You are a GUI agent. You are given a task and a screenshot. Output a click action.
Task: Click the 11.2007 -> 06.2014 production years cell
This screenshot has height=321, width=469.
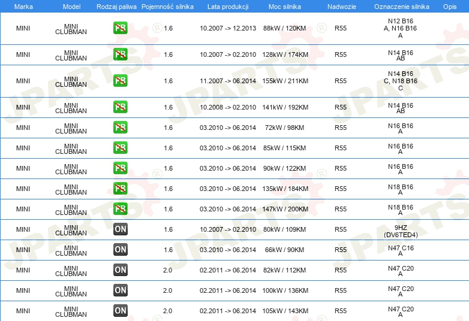pos(228,81)
